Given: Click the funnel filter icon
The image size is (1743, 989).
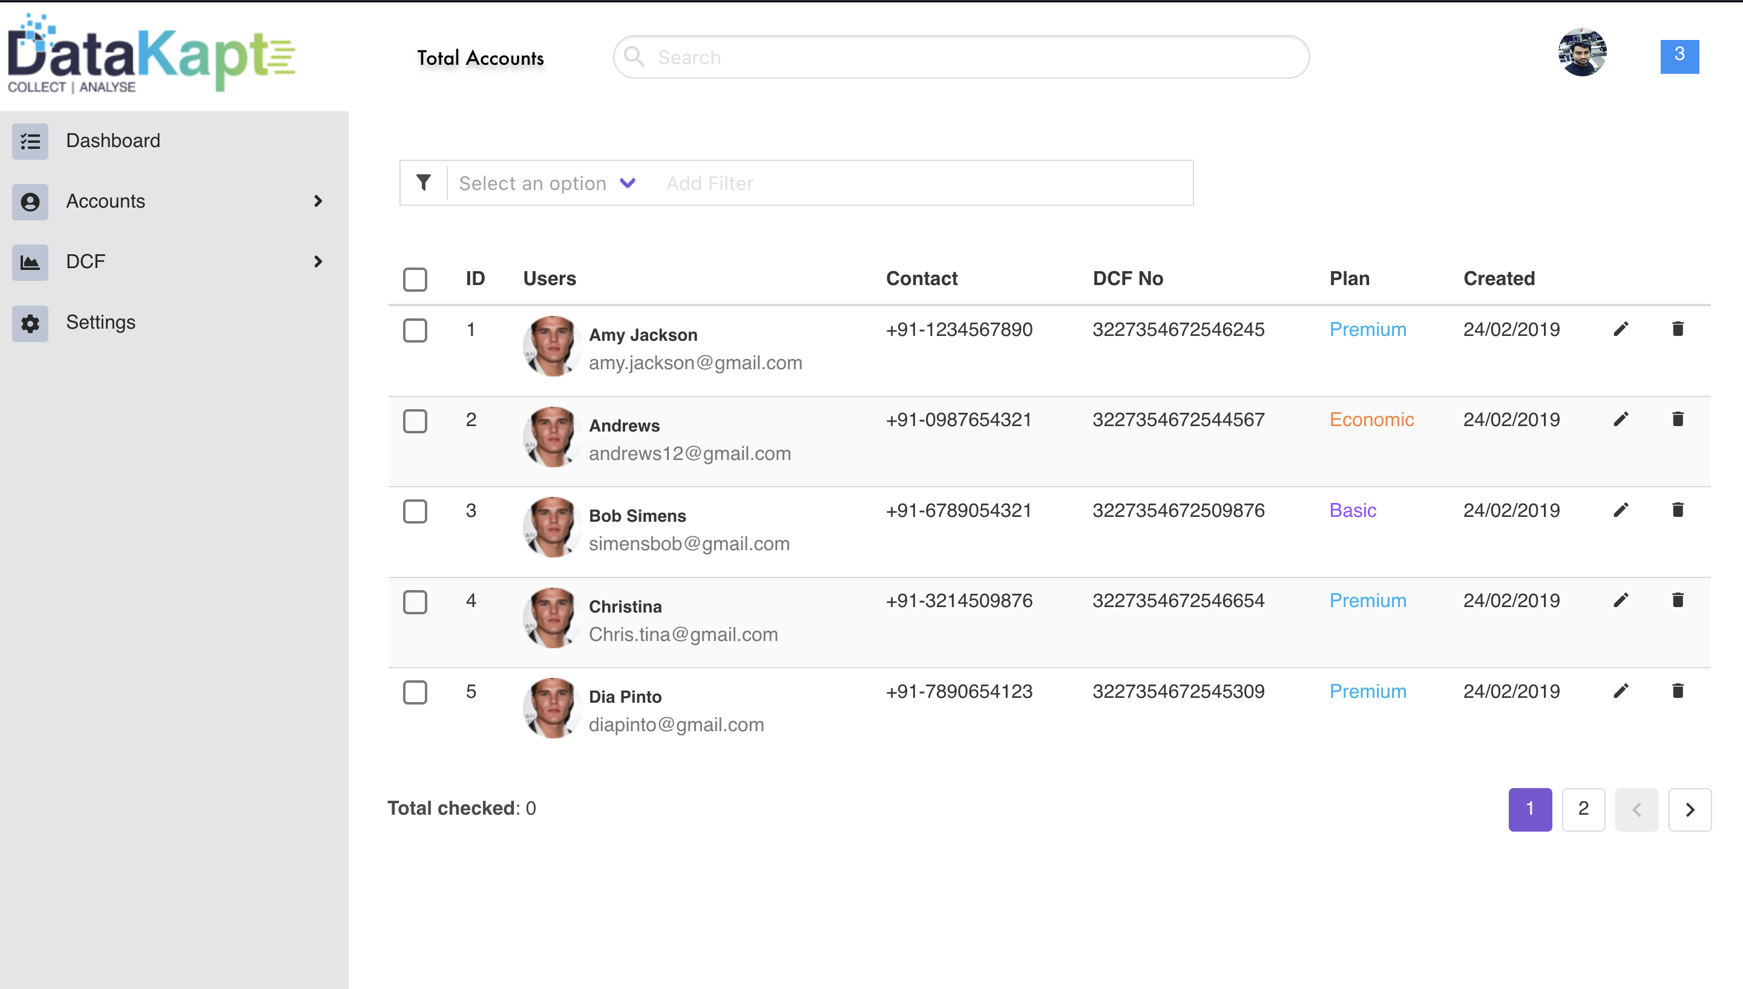Looking at the screenshot, I should click(423, 183).
